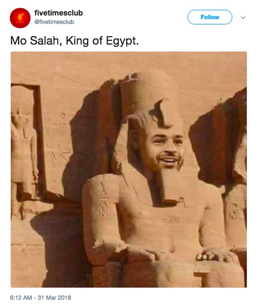Open the fivetimesclub profile avatar
Viewport: 259px width, 304px height.
pyautogui.click(x=20, y=18)
